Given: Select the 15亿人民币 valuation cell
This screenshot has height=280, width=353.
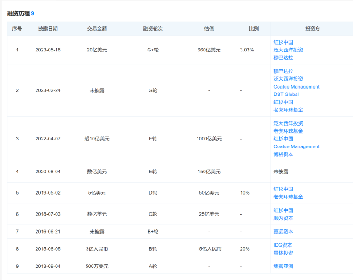Looking at the screenshot, I should click(209, 249).
